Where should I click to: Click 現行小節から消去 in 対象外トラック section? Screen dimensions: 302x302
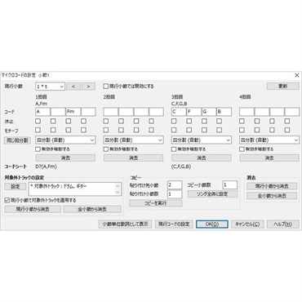33,209
